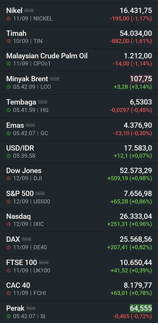Click the green clock icon under Tembaga
Image resolution: width=158 pixels, height=323 pixels.
(x=8, y=110)
